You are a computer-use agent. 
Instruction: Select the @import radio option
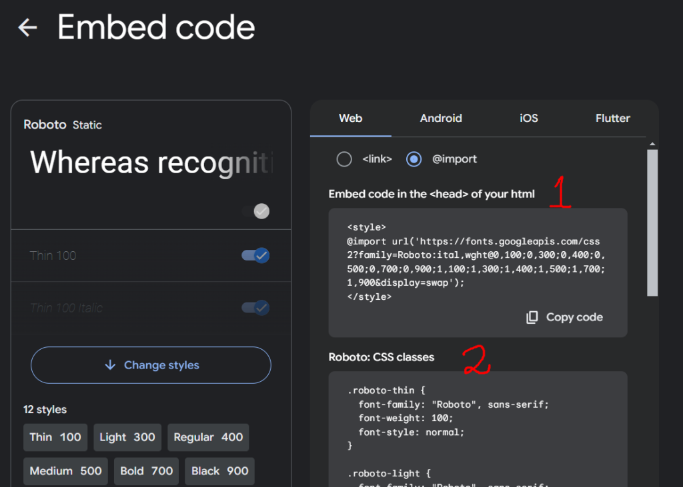tap(414, 159)
